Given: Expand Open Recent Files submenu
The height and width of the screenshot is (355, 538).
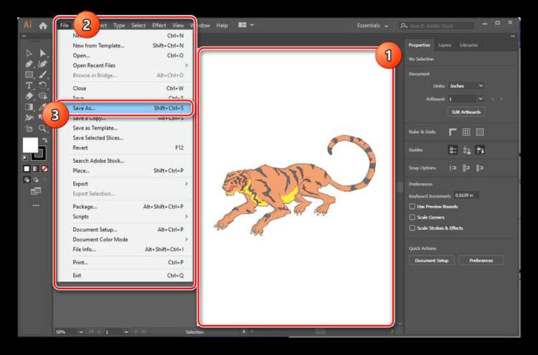Looking at the screenshot, I should pos(125,65).
